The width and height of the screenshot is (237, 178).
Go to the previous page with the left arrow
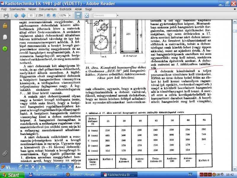tap(16, 15)
